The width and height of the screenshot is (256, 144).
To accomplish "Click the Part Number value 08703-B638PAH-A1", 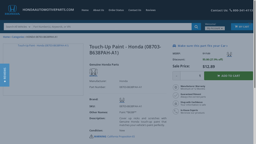I will click(131, 87).
